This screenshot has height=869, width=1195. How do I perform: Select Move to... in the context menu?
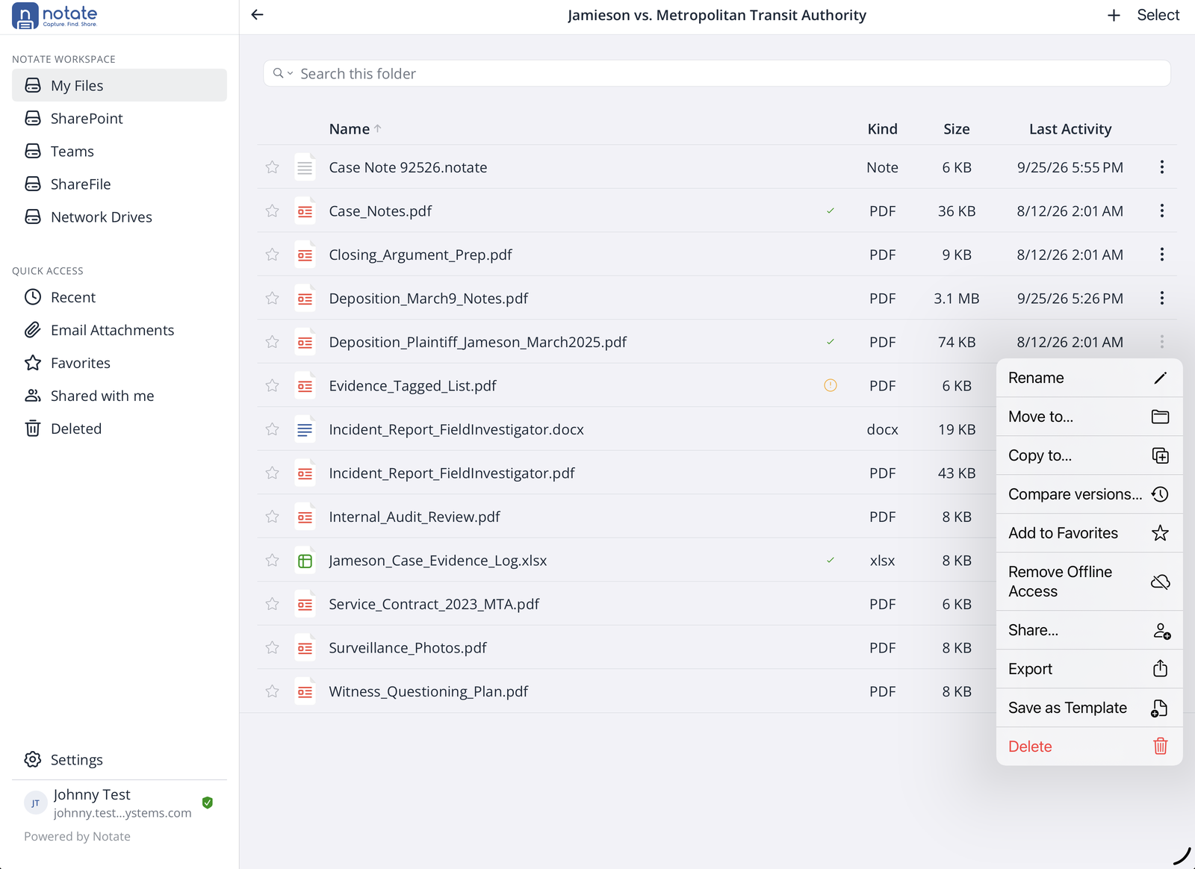click(1089, 417)
